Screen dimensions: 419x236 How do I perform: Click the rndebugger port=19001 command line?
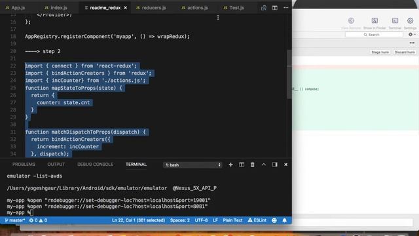pyautogui.click(x=109, y=200)
